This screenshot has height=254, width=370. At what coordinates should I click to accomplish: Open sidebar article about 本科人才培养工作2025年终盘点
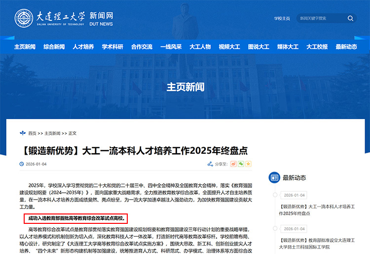coord(317,210)
